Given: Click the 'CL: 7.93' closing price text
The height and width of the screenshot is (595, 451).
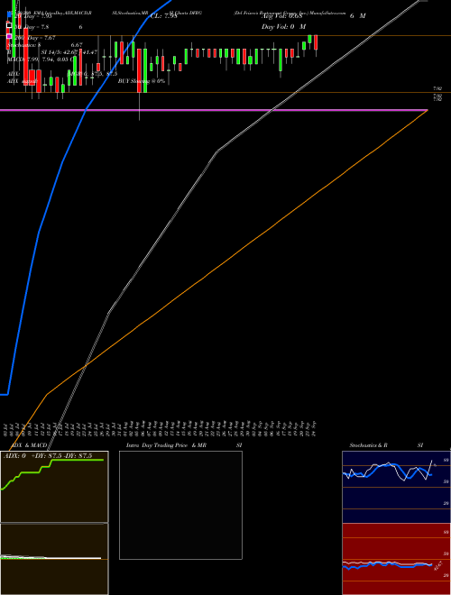Looking at the screenshot, I should click(163, 16).
